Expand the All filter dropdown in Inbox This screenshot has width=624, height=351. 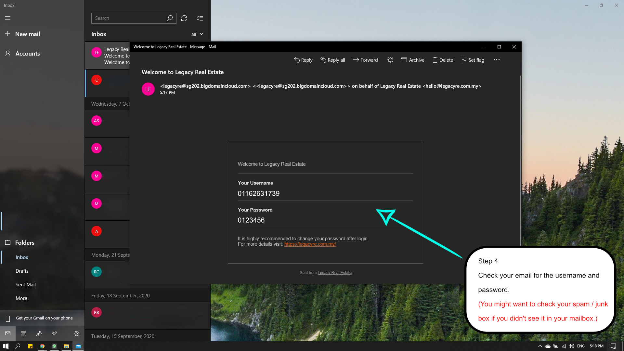coord(197,34)
